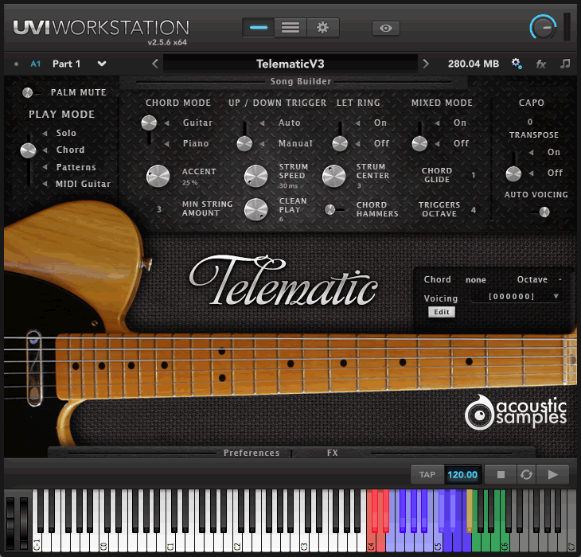This screenshot has width=581, height=557.
Task: Click the Chord Glide value 1
Action: pos(474,175)
